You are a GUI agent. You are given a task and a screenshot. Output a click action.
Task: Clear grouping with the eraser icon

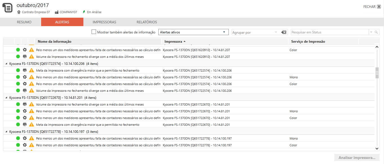coord(284,32)
